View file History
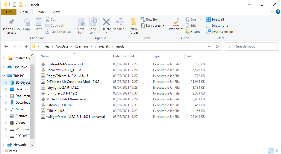This screenshot has width=282, height=154. pyautogui.click(x=193, y=32)
